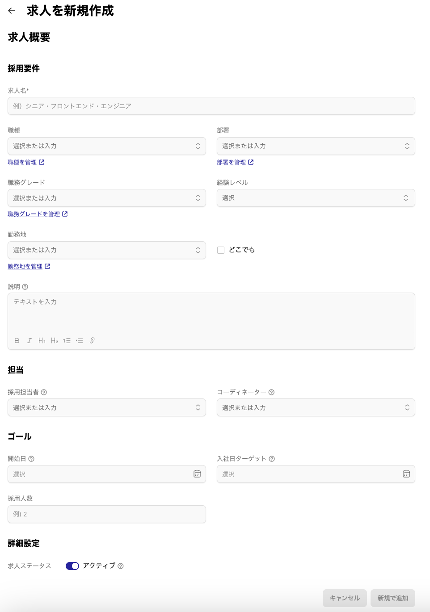Open the コーディネーター dropdown
The image size is (430, 612).
click(316, 407)
